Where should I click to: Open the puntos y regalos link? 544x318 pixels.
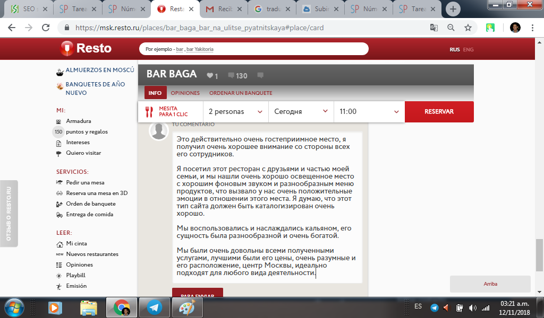[x=87, y=132]
